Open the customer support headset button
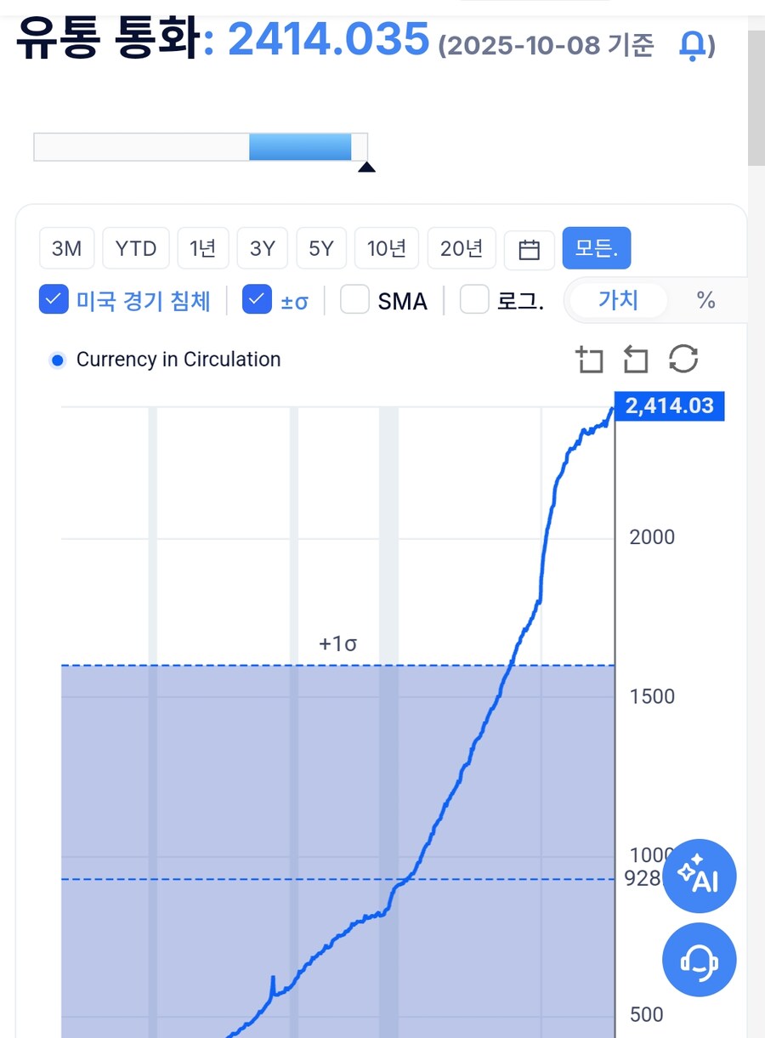 pos(699,960)
